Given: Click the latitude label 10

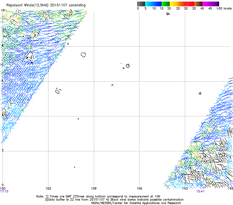Looking at the screenshot, I should coord(3,10).
